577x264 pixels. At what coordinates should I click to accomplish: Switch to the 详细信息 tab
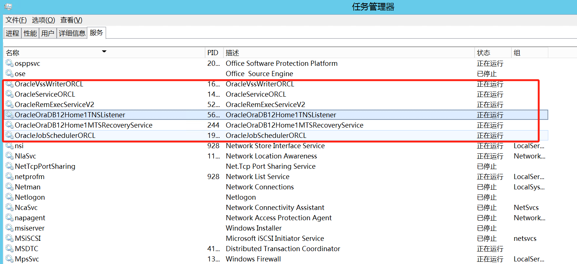72,33
